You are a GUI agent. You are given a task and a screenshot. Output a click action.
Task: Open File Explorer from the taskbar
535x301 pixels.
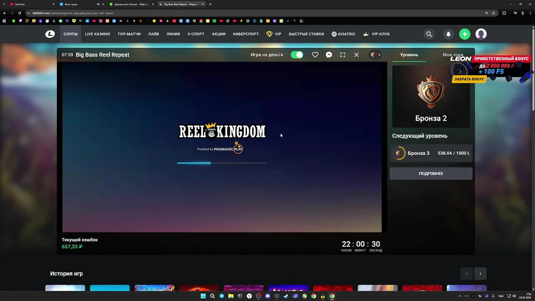[x=231, y=296]
